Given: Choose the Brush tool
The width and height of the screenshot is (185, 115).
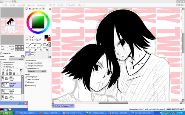Looking at the screenshot, I should 40,44.
